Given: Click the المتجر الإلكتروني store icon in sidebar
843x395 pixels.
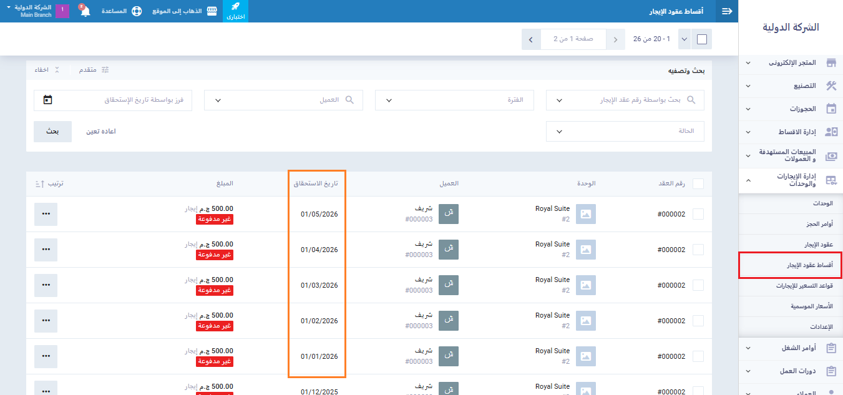Looking at the screenshot, I should coord(831,63).
